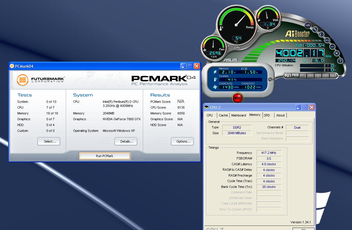Image resolution: width=352 pixels, height=230 pixels.
Task: Switch to the Cache tab in CPU-Z
Action: tap(223, 115)
